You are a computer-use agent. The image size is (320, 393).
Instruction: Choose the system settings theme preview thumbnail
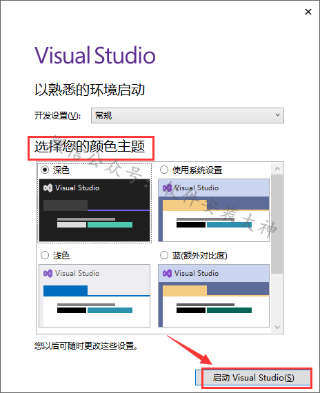click(x=214, y=210)
